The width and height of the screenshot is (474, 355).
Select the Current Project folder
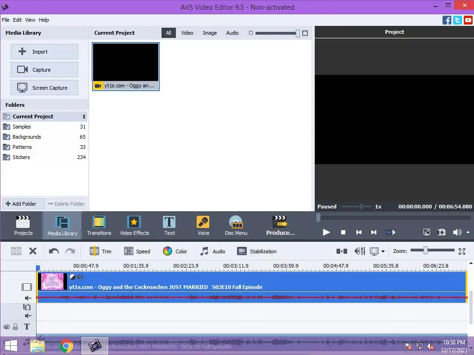(44, 116)
